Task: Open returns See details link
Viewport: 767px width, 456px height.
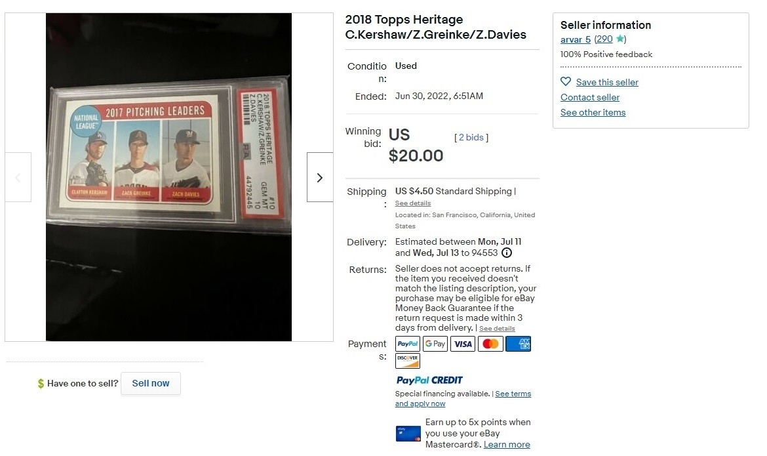Action: [497, 329]
